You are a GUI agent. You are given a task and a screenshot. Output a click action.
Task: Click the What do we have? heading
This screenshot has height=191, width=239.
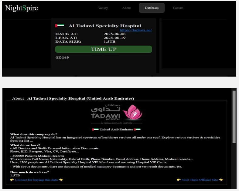coord(25,145)
